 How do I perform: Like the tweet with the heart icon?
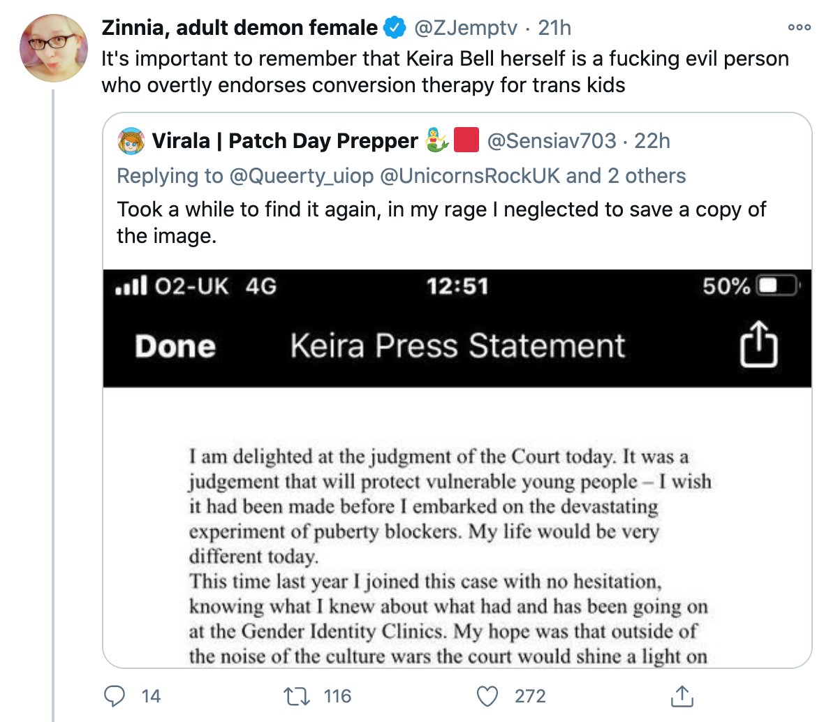click(487, 696)
